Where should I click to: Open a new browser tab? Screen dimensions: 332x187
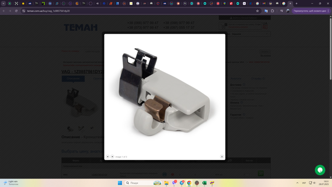[x=296, y=4]
